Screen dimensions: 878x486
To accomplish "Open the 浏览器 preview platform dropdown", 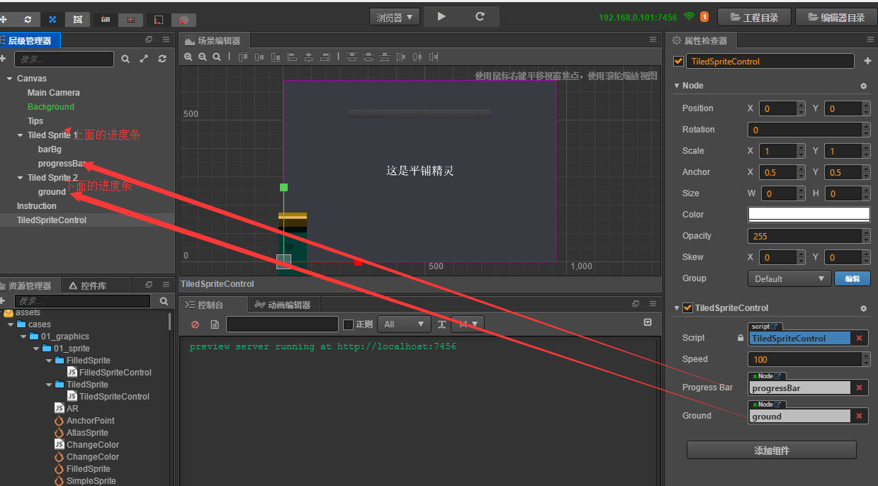I will 395,16.
